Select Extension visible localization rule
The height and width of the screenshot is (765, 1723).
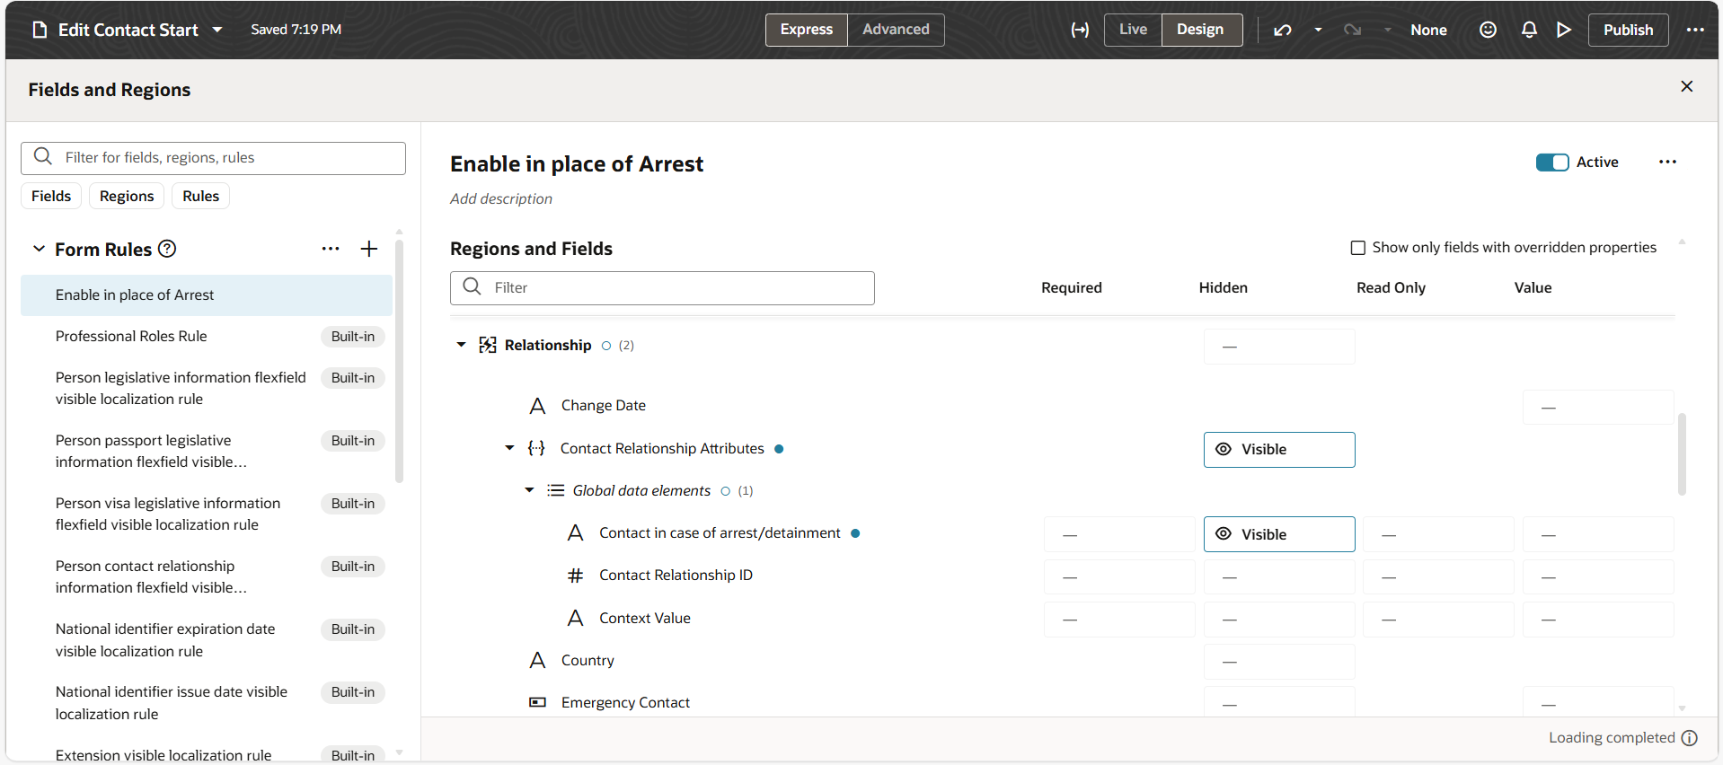click(207, 755)
